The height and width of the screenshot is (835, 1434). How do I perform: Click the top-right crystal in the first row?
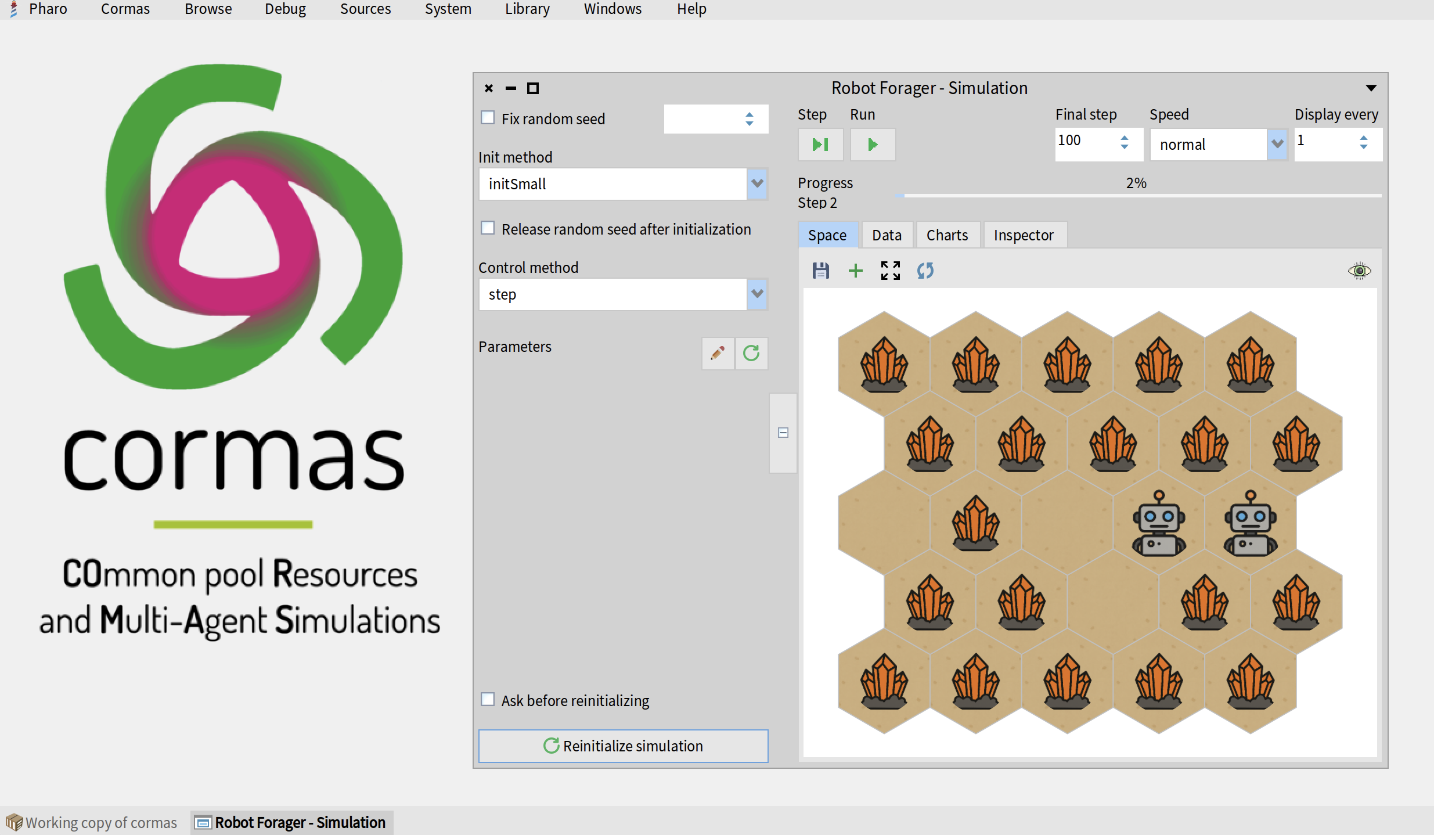click(x=1250, y=365)
